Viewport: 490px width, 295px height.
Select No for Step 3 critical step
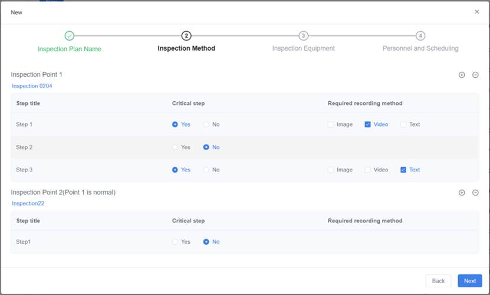(206, 170)
